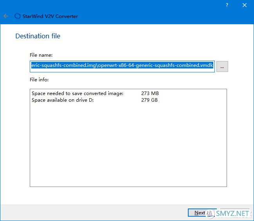The width and height of the screenshot is (254, 221).
Task: Click the StarWind V2V Converter title text
Action: (x=50, y=16)
